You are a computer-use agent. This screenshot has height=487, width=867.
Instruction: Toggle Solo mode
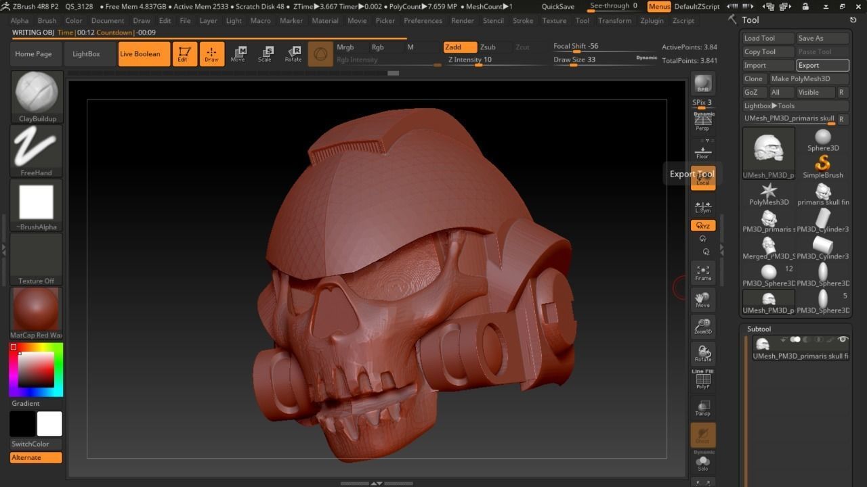[703, 462]
